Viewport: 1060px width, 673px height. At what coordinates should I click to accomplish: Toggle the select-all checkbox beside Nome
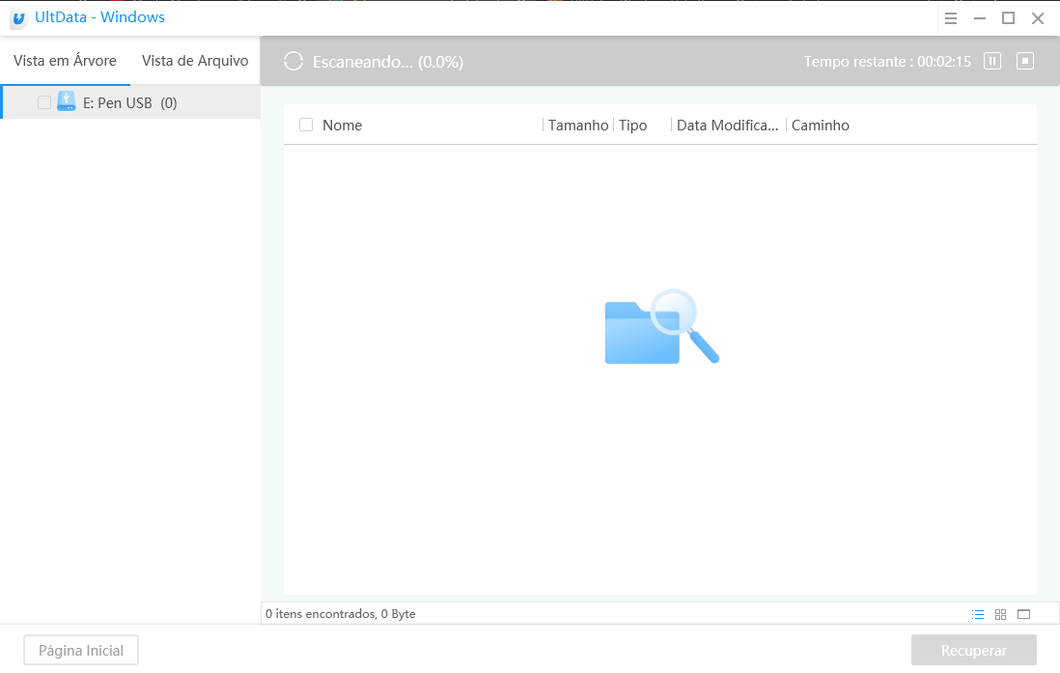306,125
